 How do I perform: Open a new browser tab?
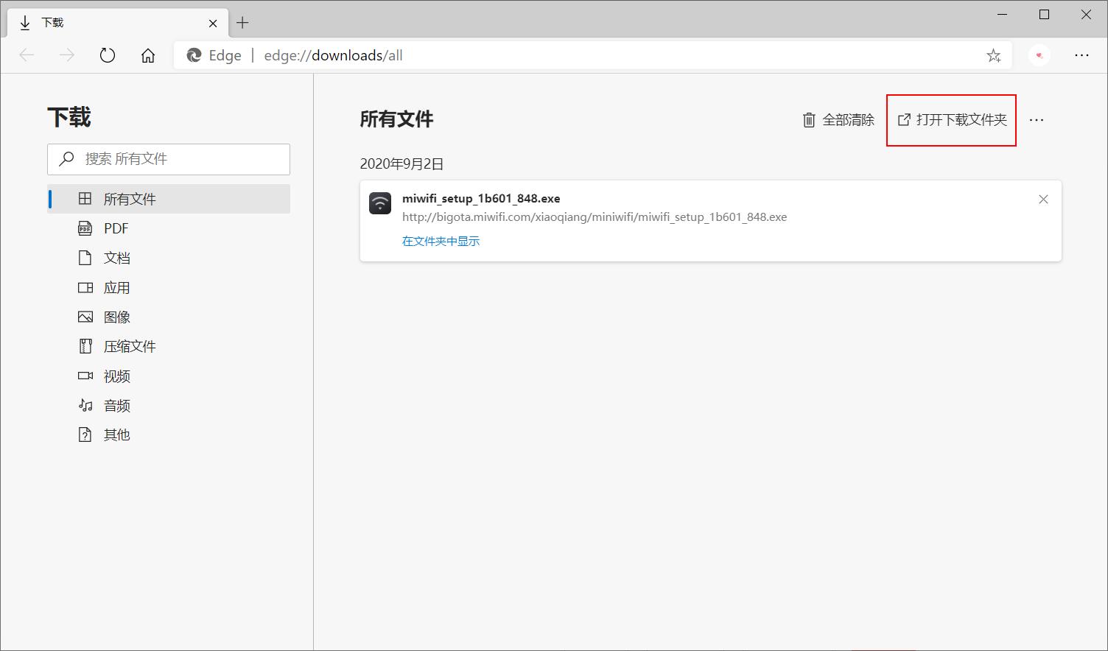(x=243, y=23)
